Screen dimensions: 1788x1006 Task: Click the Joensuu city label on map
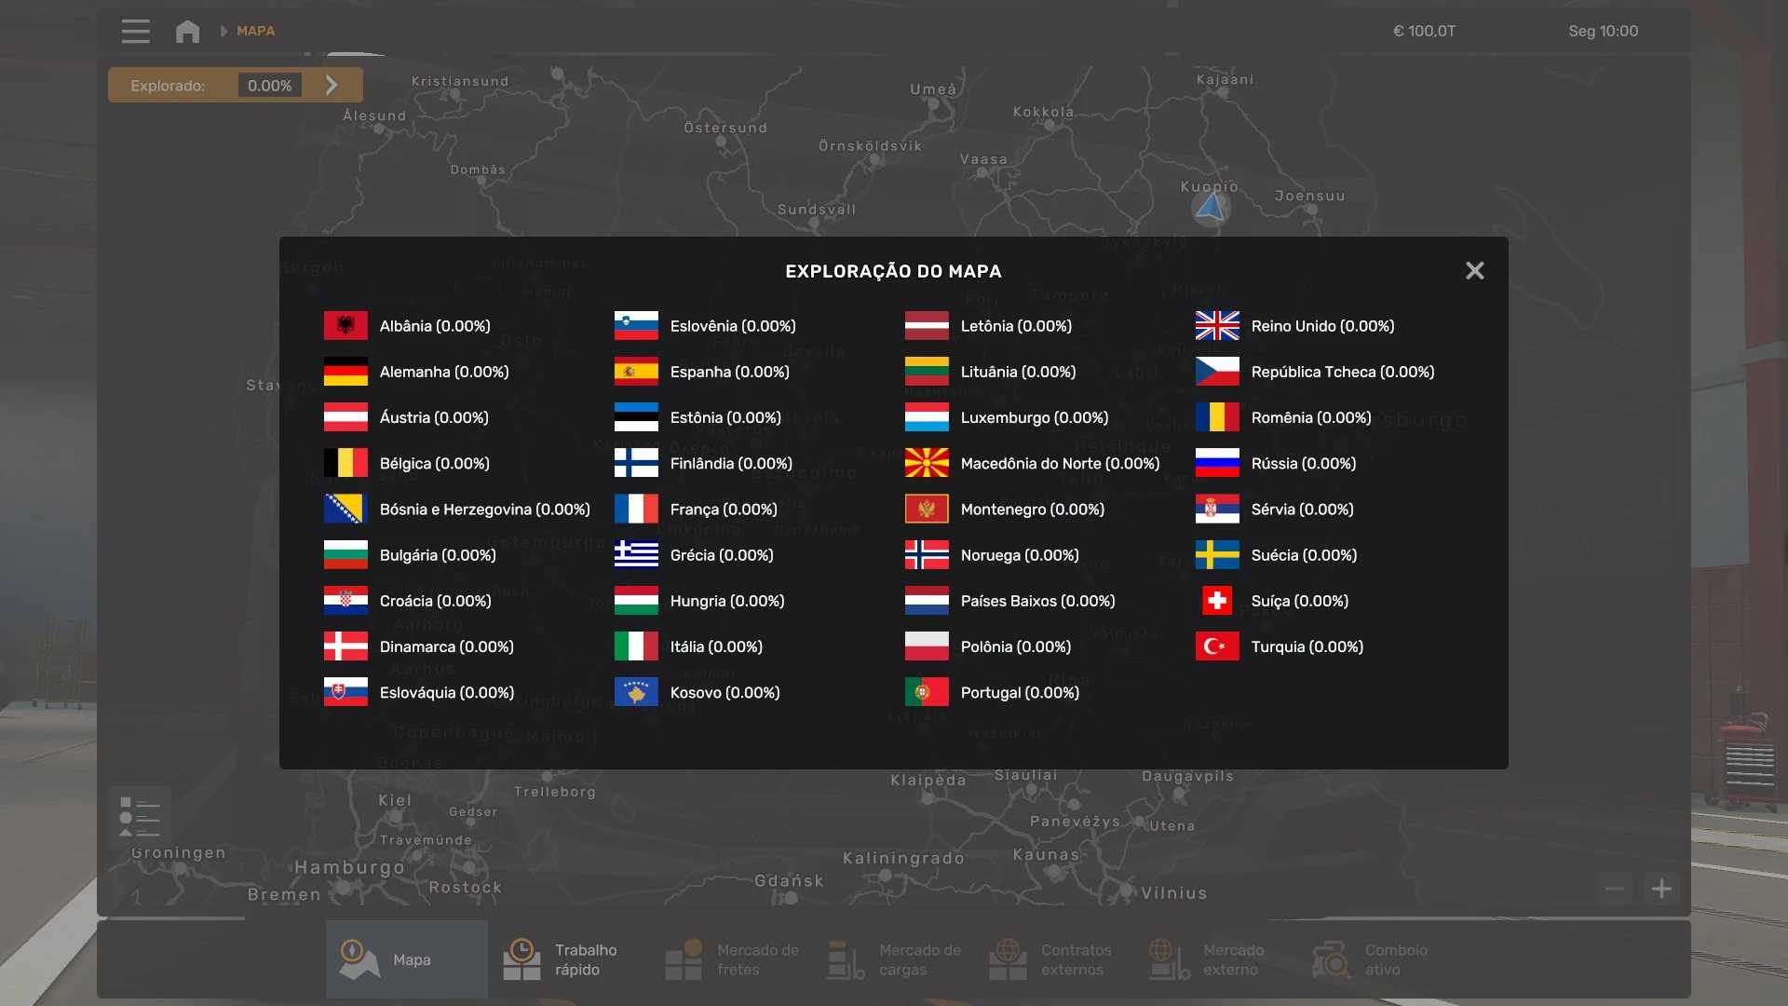tap(1310, 196)
